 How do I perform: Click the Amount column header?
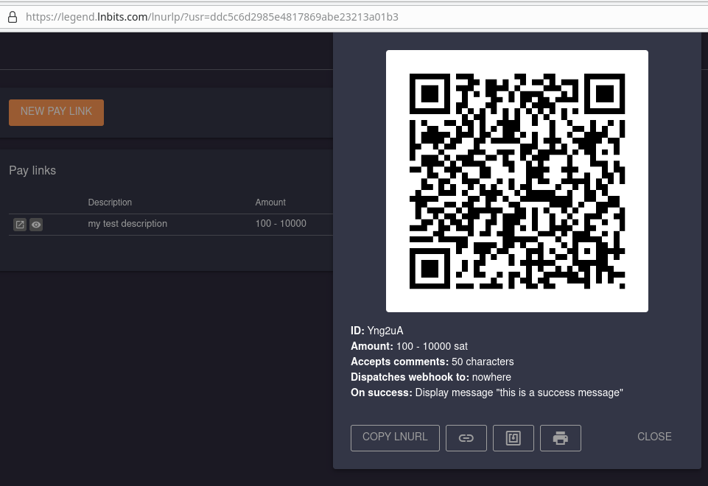click(270, 202)
